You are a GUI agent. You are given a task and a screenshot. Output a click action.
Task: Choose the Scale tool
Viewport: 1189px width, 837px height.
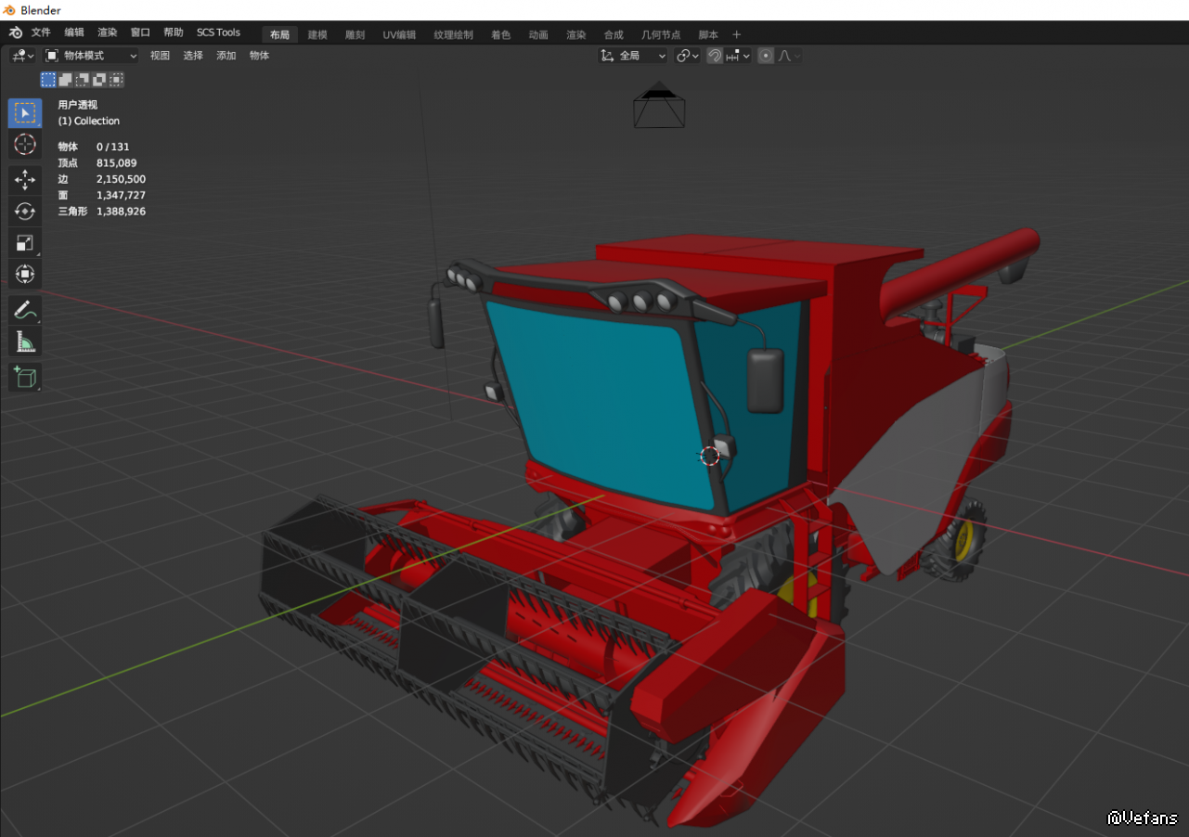tap(25, 243)
